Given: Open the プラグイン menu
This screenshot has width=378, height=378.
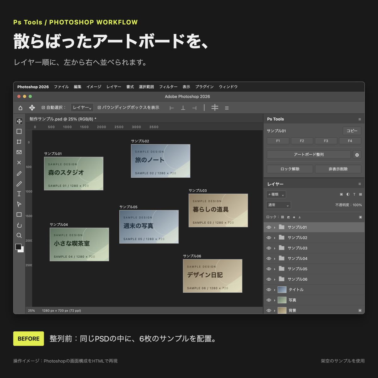Looking at the screenshot, I should pos(204,87).
